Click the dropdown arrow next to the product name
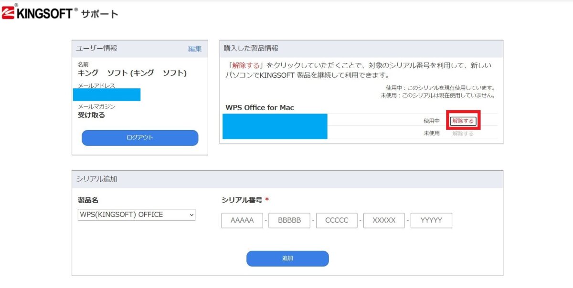Screen dimensions: 573x288 tap(191, 215)
